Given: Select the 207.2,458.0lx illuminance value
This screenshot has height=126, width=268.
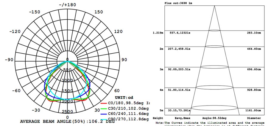Looking at the screenshot, I should pyautogui.click(x=179, y=48).
